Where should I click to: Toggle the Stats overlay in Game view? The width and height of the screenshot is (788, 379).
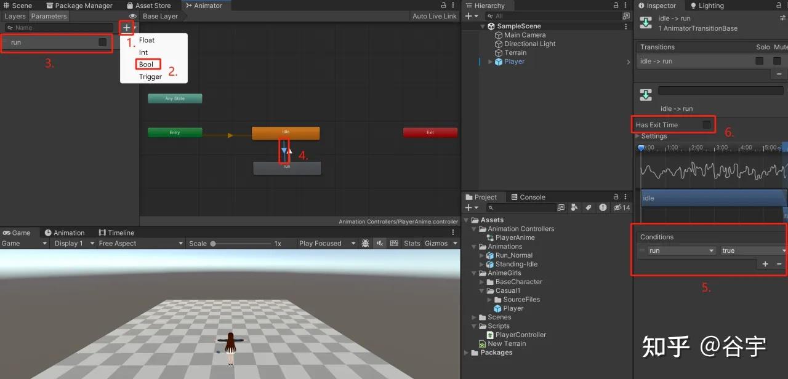click(411, 243)
